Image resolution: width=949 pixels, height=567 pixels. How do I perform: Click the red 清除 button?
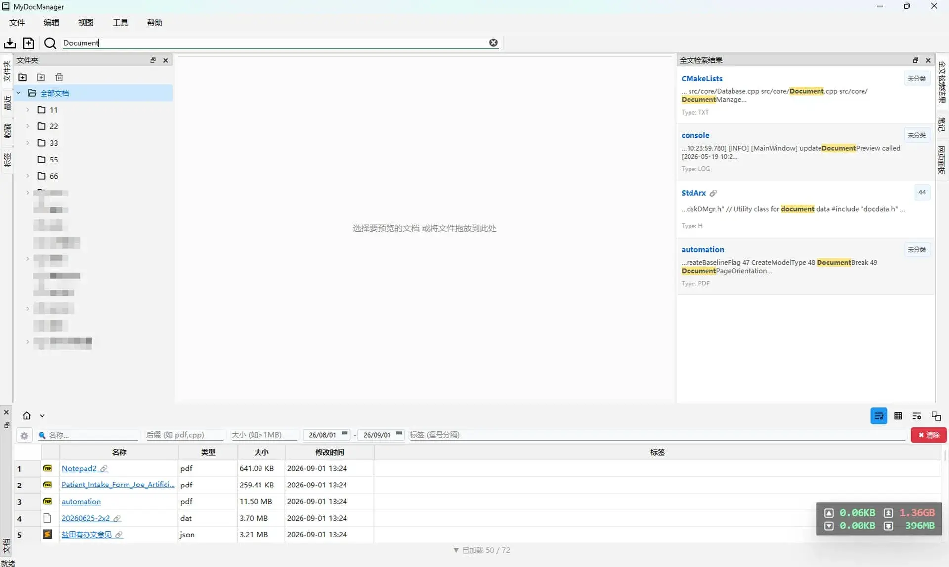click(x=929, y=435)
